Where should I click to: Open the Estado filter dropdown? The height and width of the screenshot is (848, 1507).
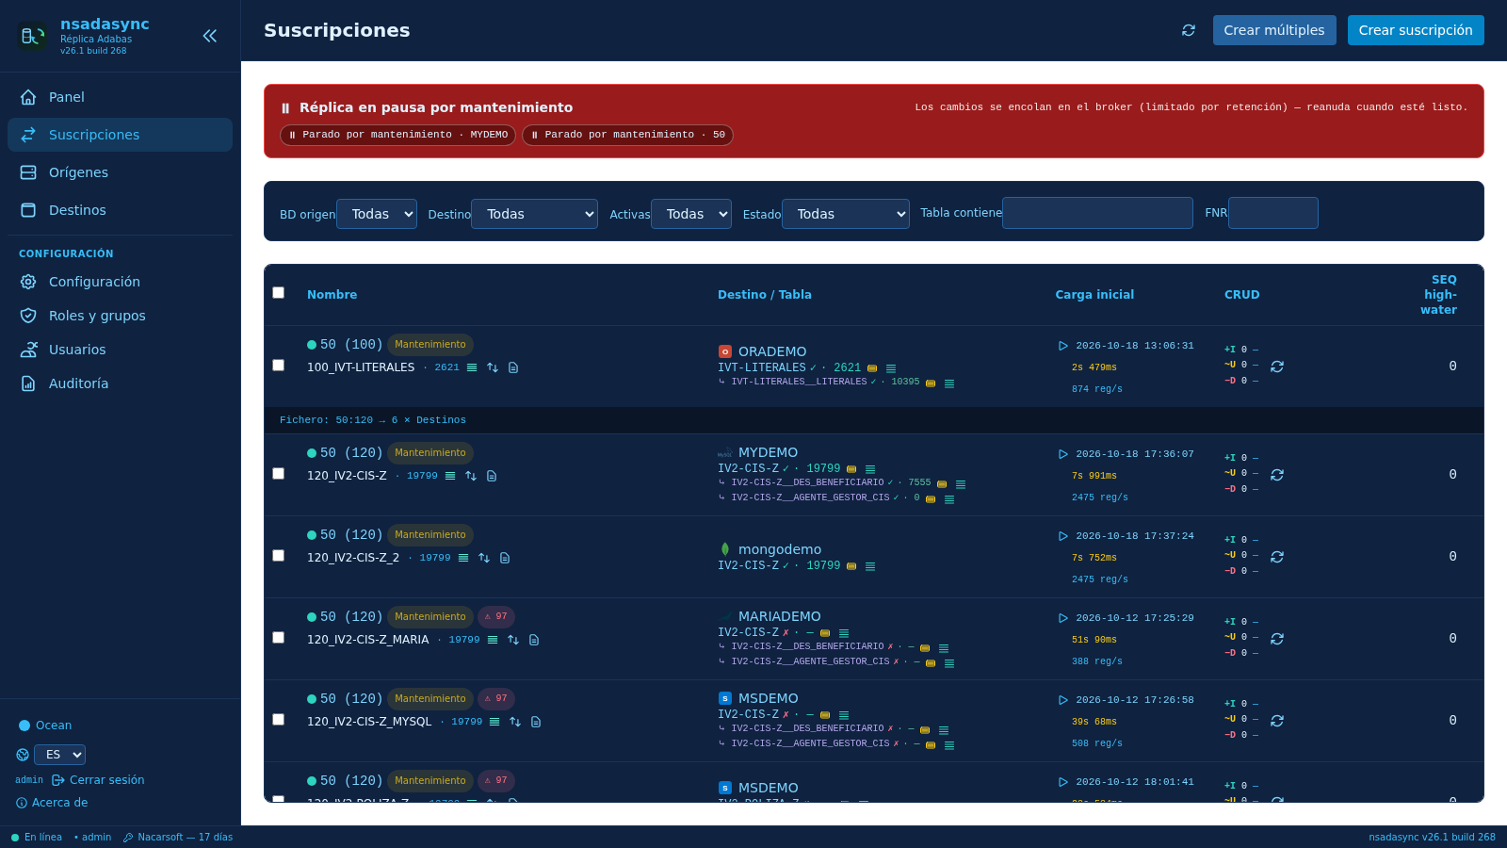click(x=846, y=214)
